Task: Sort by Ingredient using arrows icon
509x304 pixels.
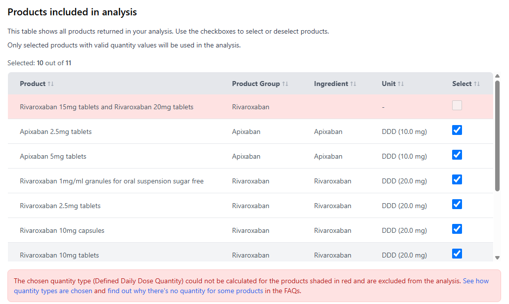Action: click(x=353, y=84)
